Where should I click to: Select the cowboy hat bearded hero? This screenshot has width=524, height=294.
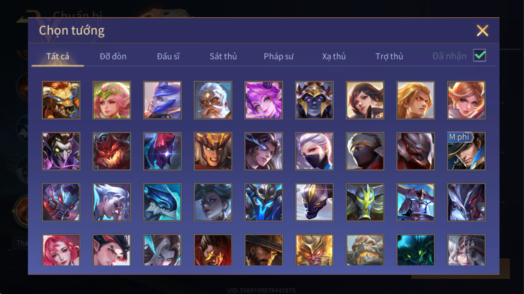(x=264, y=250)
